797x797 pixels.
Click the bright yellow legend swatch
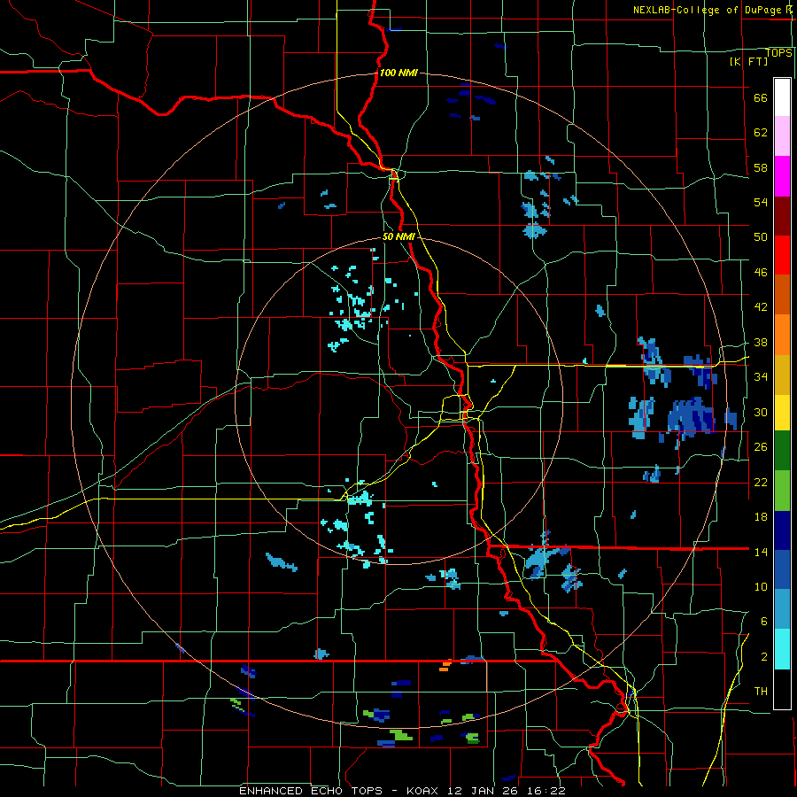782,413
